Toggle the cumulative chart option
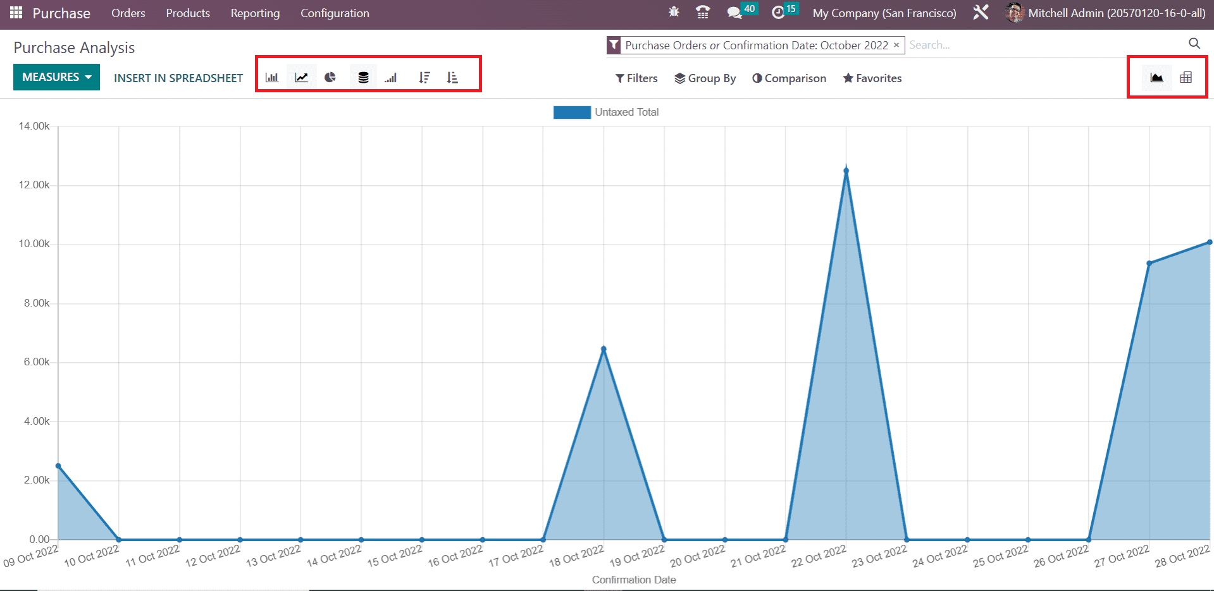This screenshot has width=1214, height=591. point(391,77)
